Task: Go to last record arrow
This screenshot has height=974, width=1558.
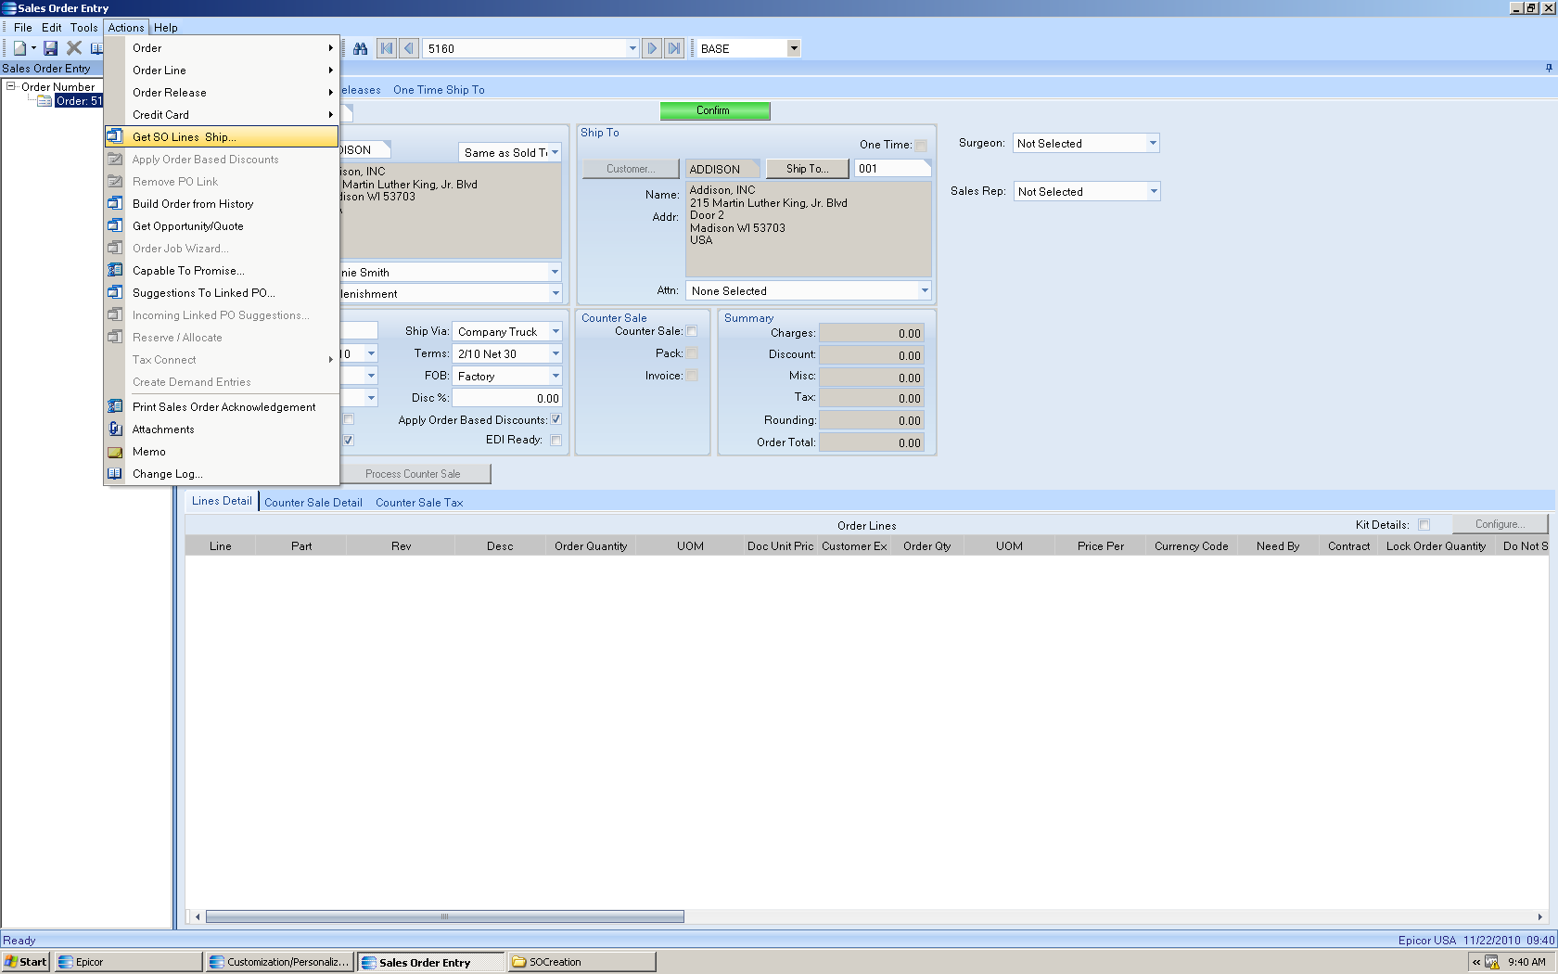Action: [674, 48]
